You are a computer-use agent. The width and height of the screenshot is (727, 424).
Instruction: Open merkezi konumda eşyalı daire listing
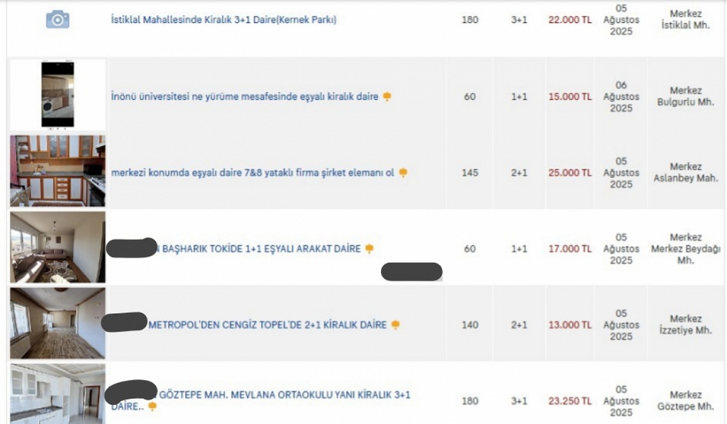point(252,173)
